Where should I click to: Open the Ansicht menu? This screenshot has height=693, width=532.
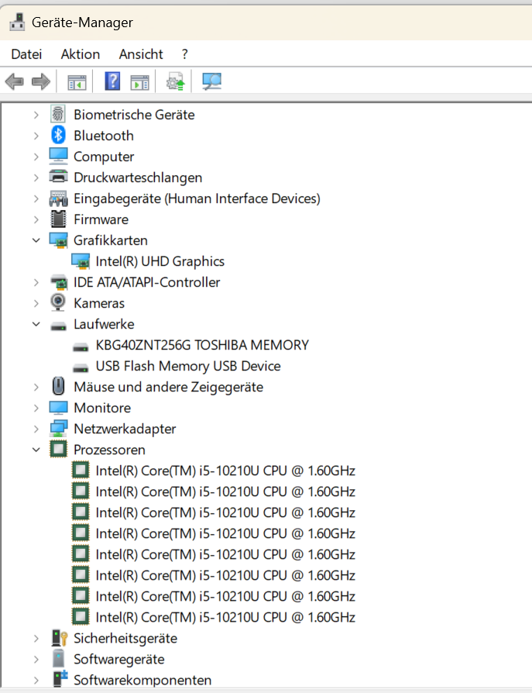pos(141,54)
